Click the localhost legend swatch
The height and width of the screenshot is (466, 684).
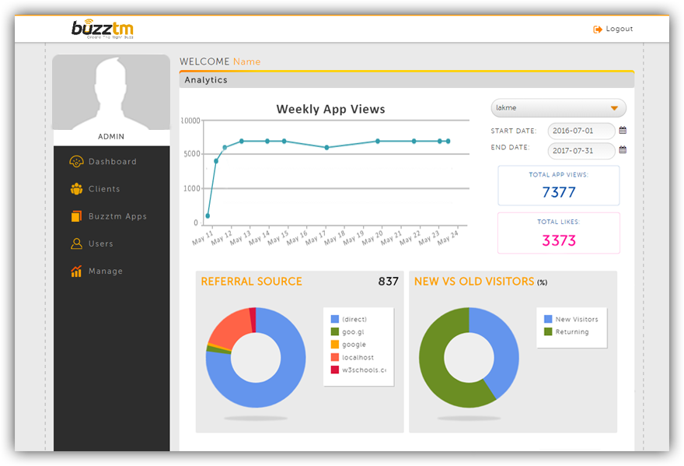(x=334, y=357)
